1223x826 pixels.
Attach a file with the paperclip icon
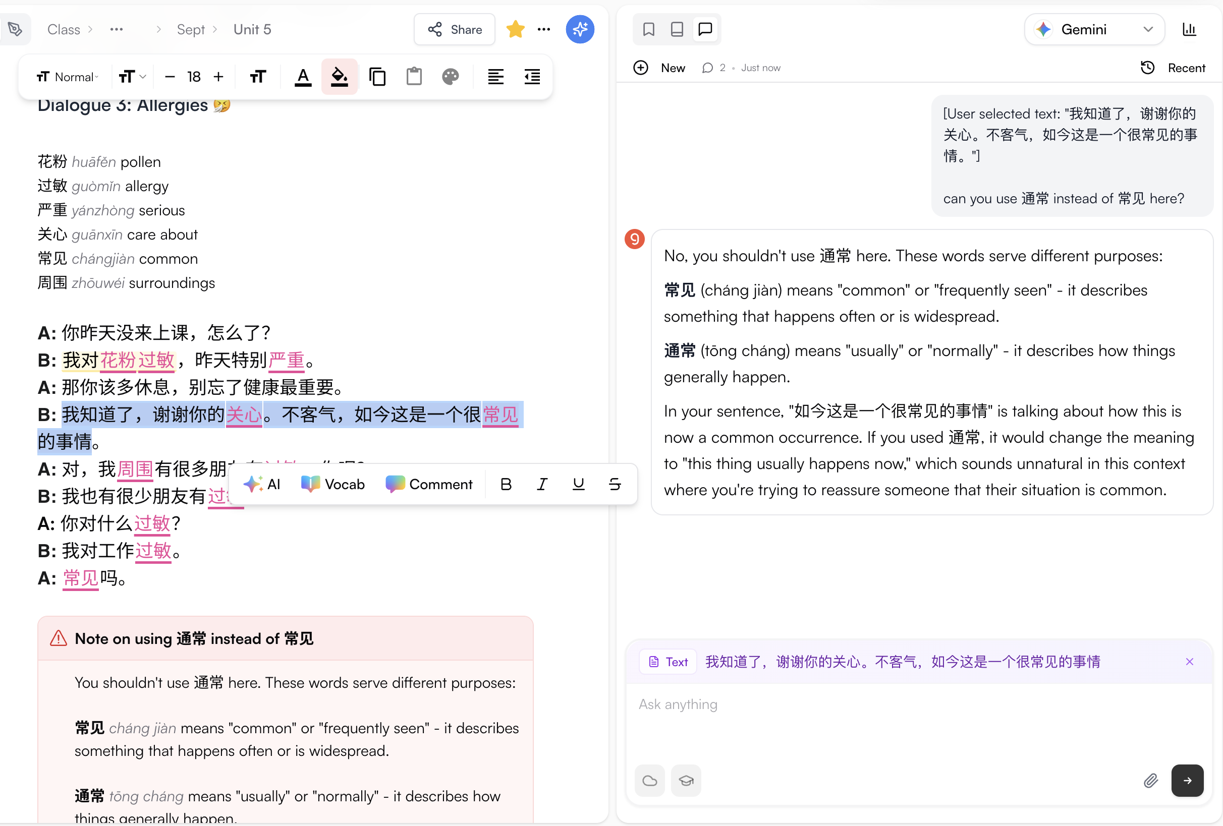pyautogui.click(x=1151, y=781)
